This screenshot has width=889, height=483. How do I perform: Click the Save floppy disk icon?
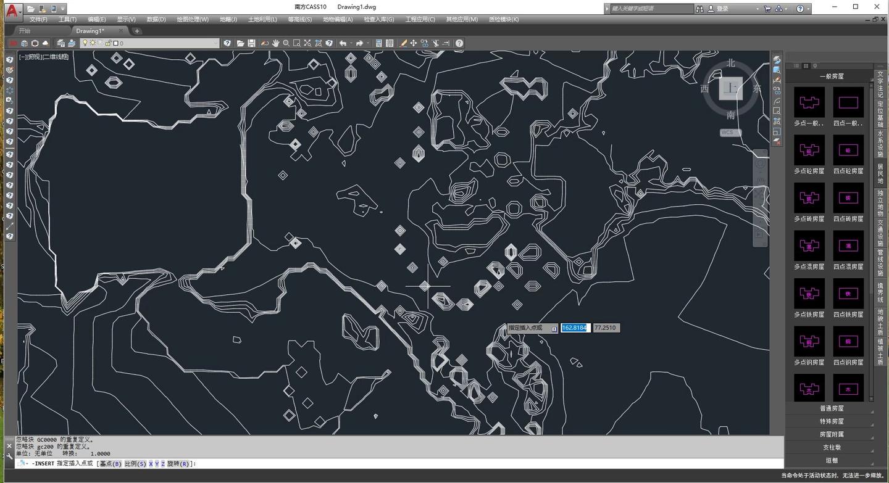pos(251,43)
